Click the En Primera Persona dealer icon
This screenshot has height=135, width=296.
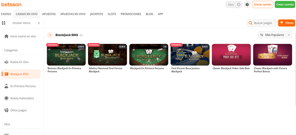click(6, 86)
